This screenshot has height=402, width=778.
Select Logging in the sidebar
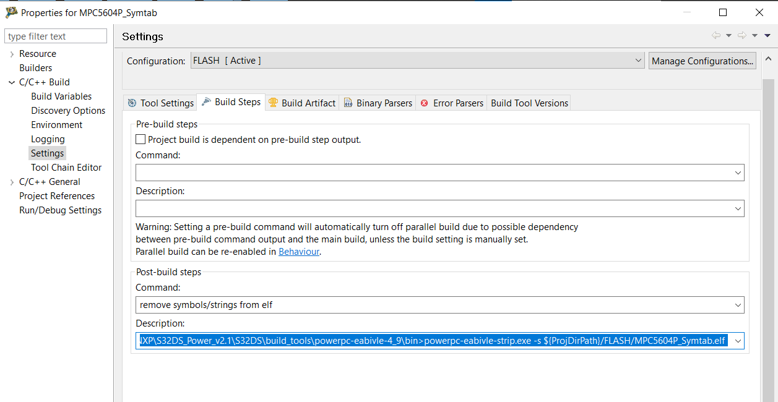coord(47,139)
